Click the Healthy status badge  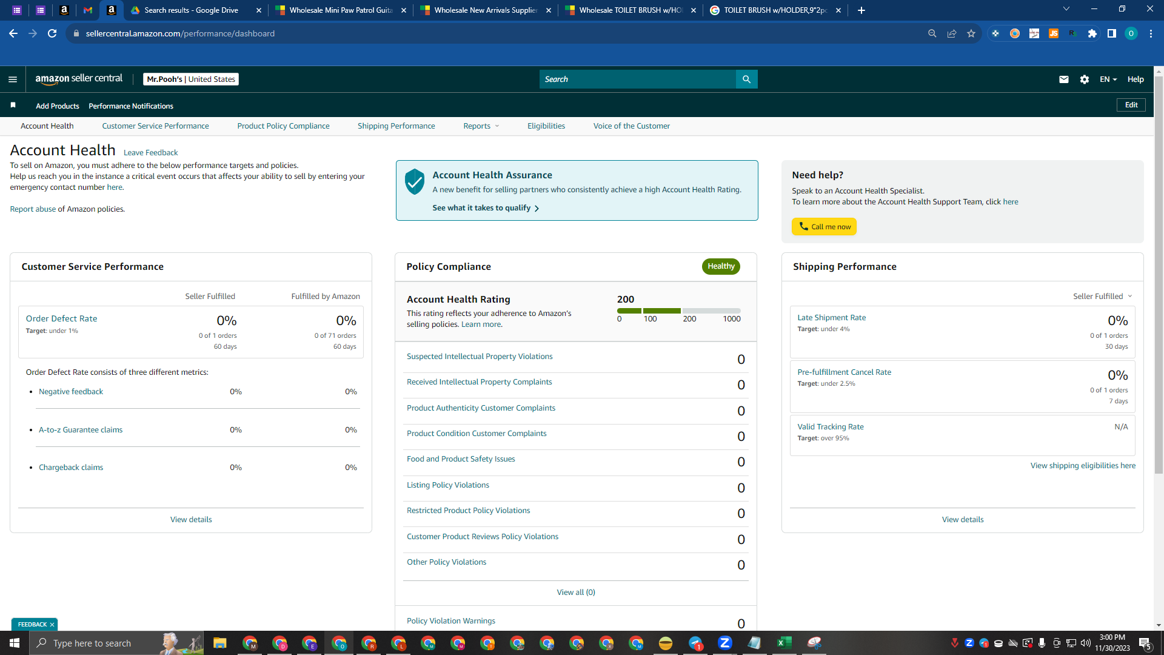pos(721,266)
